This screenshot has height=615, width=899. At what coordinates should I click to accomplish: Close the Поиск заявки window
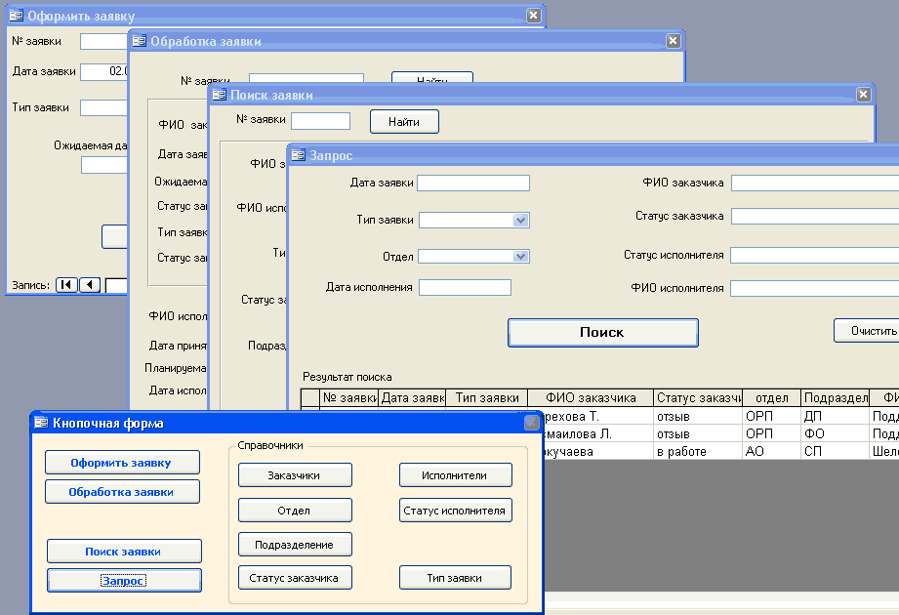click(x=863, y=95)
